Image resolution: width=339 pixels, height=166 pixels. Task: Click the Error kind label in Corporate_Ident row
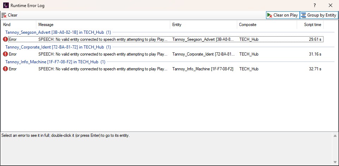point(13,54)
